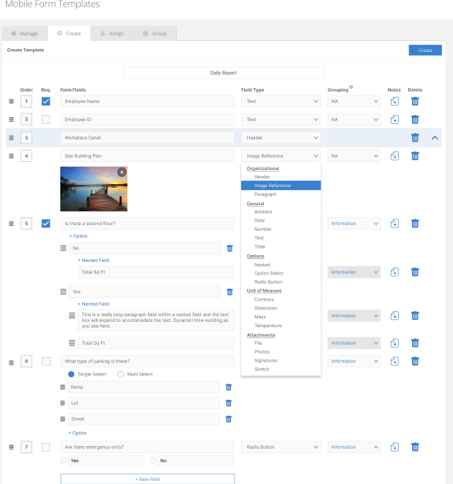
Task: Remove the Ramp parking option
Action: [x=229, y=387]
